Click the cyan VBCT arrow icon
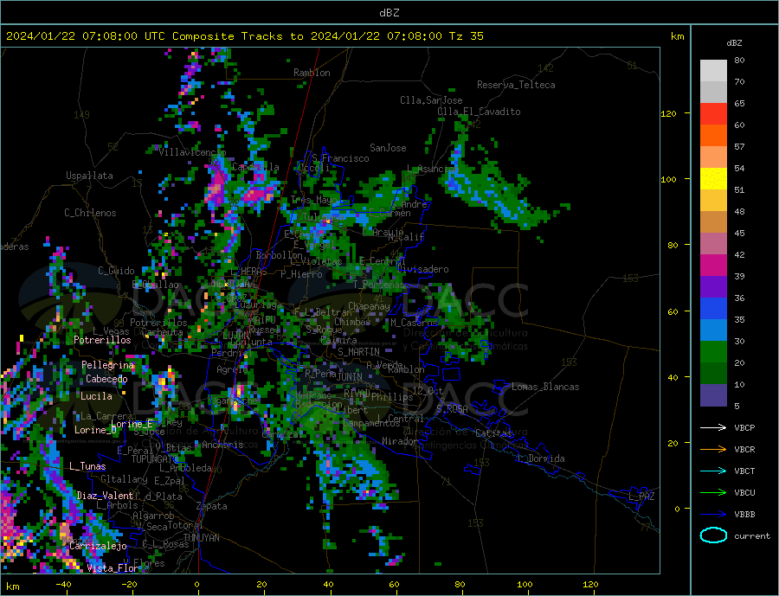This screenshot has height=596, width=779. pos(713,471)
